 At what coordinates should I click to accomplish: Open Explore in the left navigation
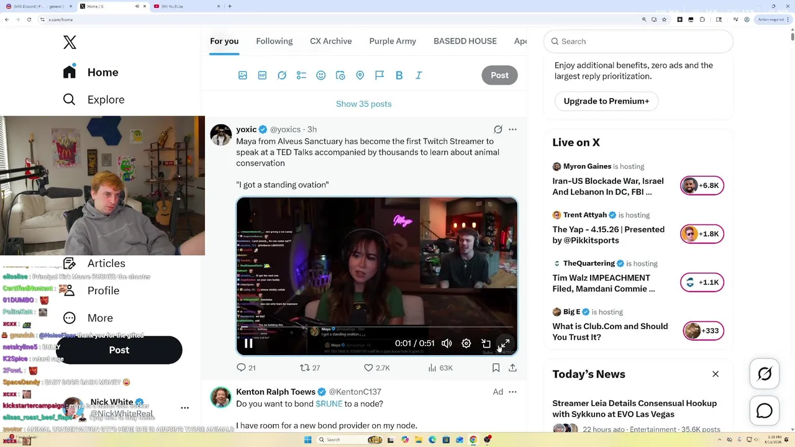click(x=94, y=99)
